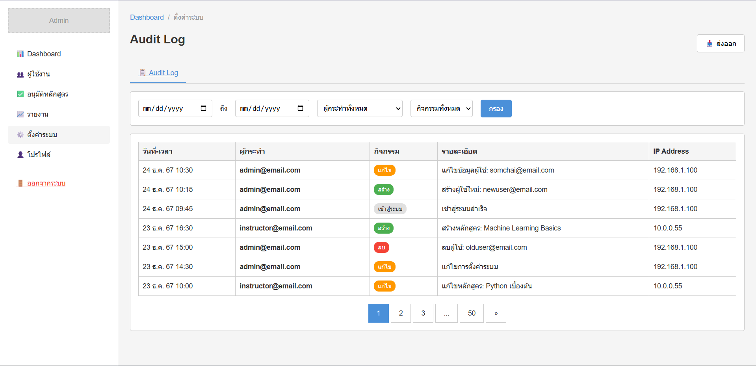Click the green checkmark icon for อนุมัติหลักสูตร

tap(20, 94)
